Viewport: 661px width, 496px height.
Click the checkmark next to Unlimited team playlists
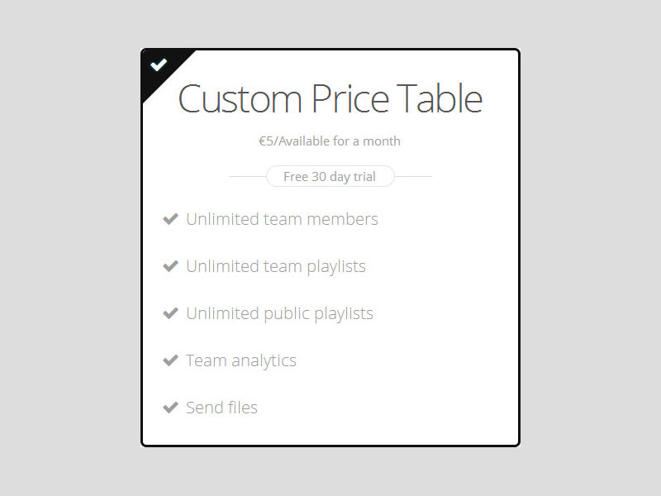point(170,266)
